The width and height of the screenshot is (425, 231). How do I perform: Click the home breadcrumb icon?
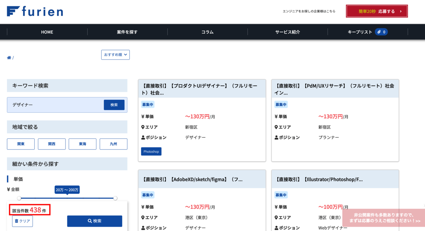[9, 58]
